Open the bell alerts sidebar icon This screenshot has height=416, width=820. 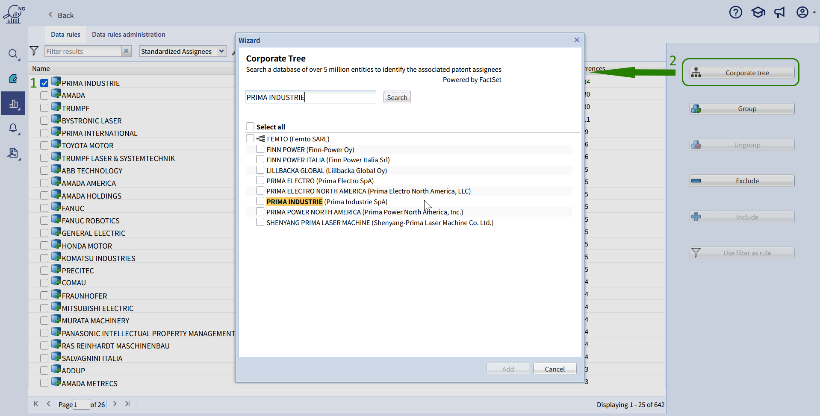coord(13,128)
